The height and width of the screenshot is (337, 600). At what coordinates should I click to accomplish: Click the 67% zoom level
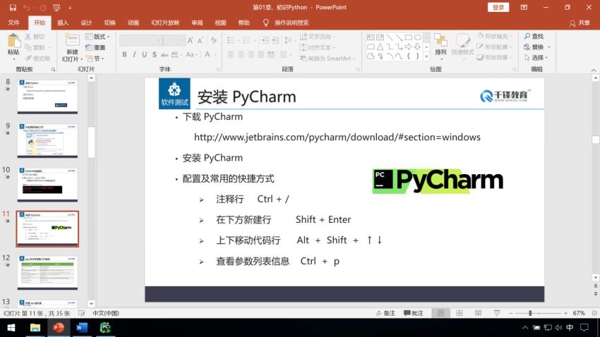point(579,313)
